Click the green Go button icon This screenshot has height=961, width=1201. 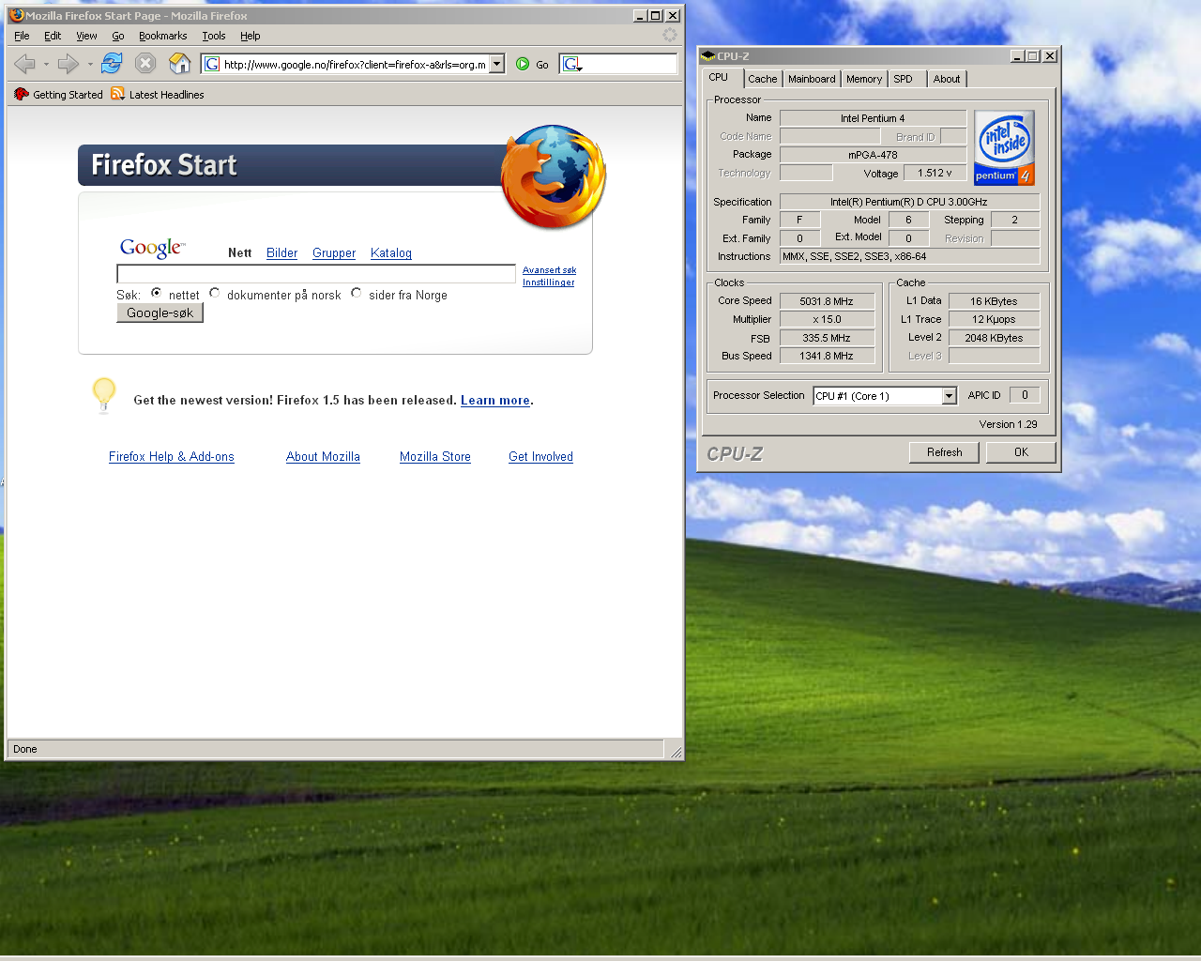(x=523, y=64)
